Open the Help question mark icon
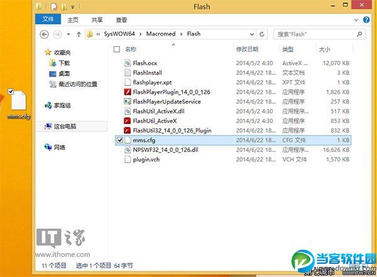The height and width of the screenshot is (277, 377). tap(366, 19)
